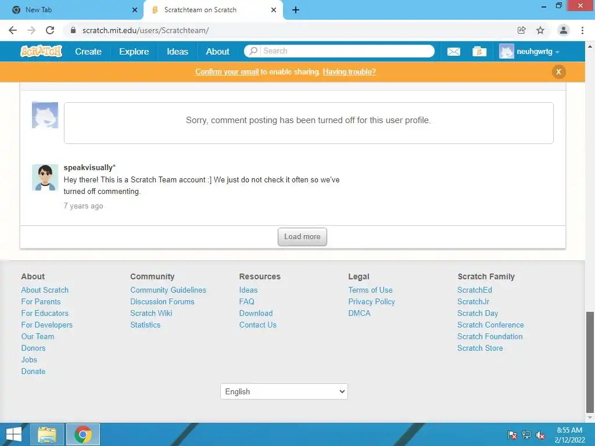Open the Scratch Conference link
The width and height of the screenshot is (595, 446).
[490, 325]
